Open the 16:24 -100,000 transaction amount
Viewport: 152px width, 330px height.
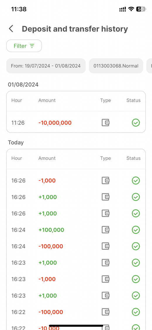click(51, 246)
